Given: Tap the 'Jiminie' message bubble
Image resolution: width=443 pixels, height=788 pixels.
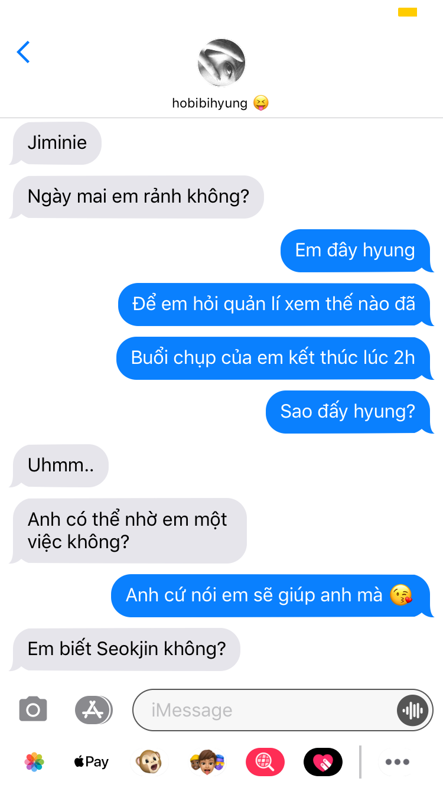Looking at the screenshot, I should pyautogui.click(x=56, y=143).
